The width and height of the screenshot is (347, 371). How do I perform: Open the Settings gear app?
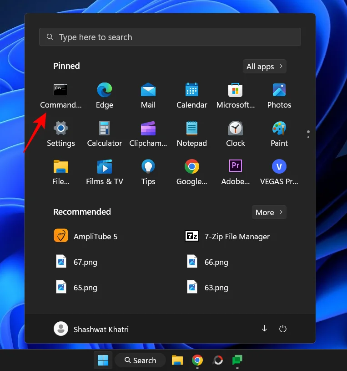[61, 134]
